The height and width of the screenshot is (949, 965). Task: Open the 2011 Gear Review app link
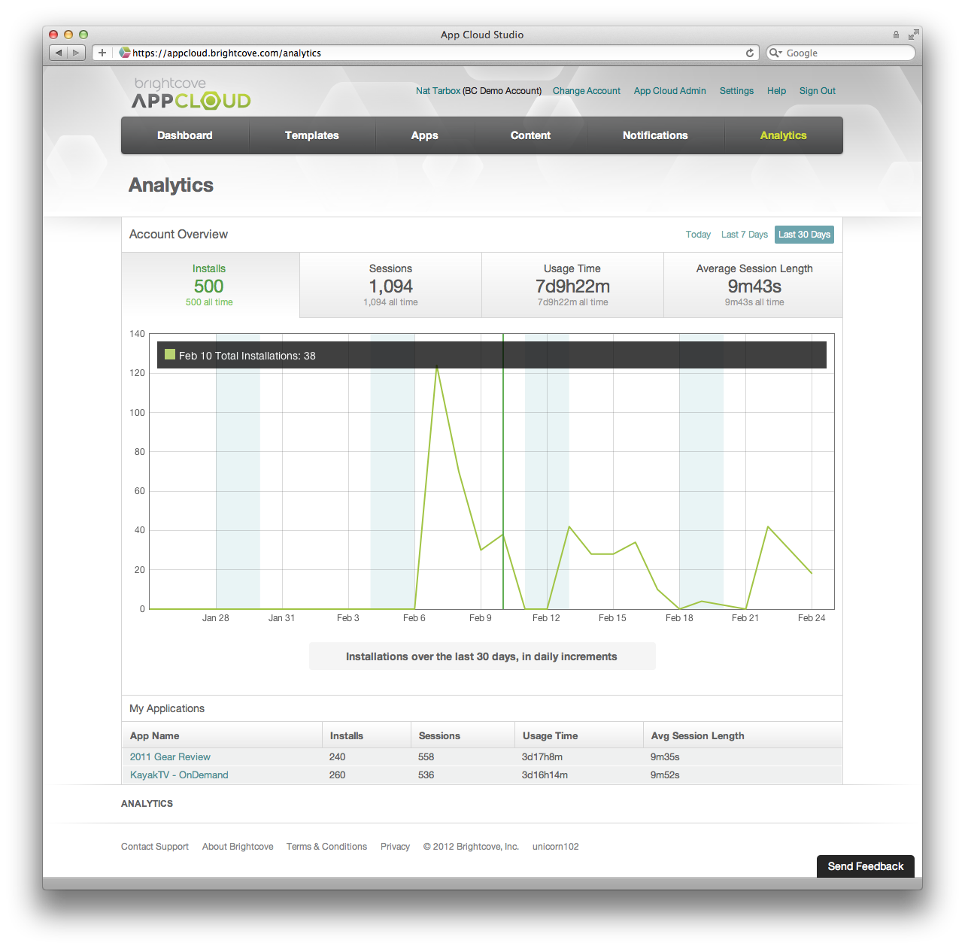pos(170,756)
